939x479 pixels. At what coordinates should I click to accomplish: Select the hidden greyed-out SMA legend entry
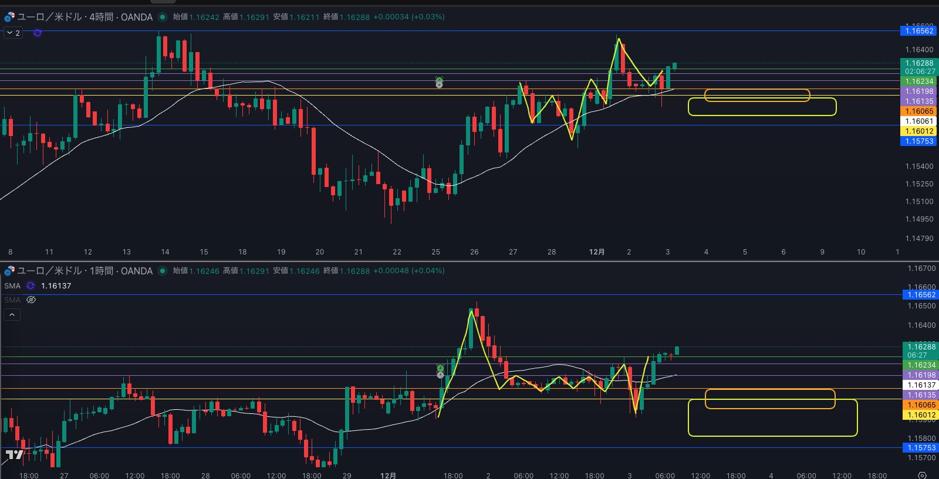(12, 300)
